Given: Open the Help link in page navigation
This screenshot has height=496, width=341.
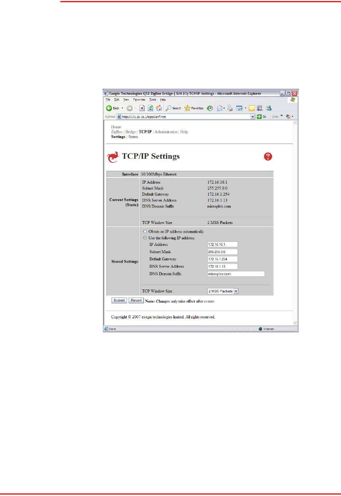Looking at the screenshot, I should 184,132.
